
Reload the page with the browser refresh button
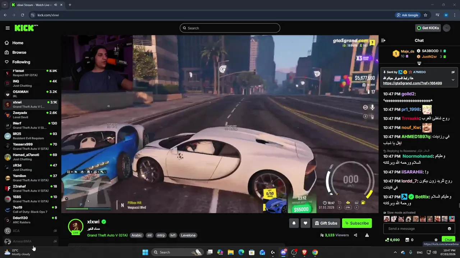[x=22, y=15]
